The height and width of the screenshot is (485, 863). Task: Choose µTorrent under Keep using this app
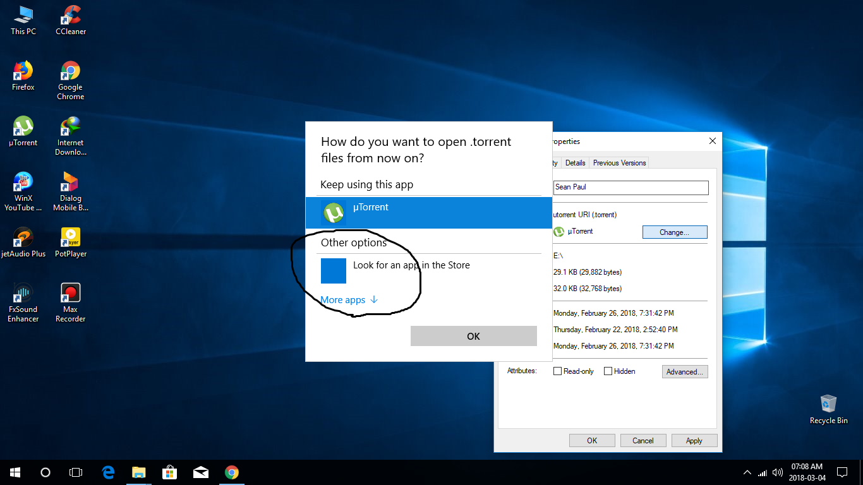[x=428, y=213]
